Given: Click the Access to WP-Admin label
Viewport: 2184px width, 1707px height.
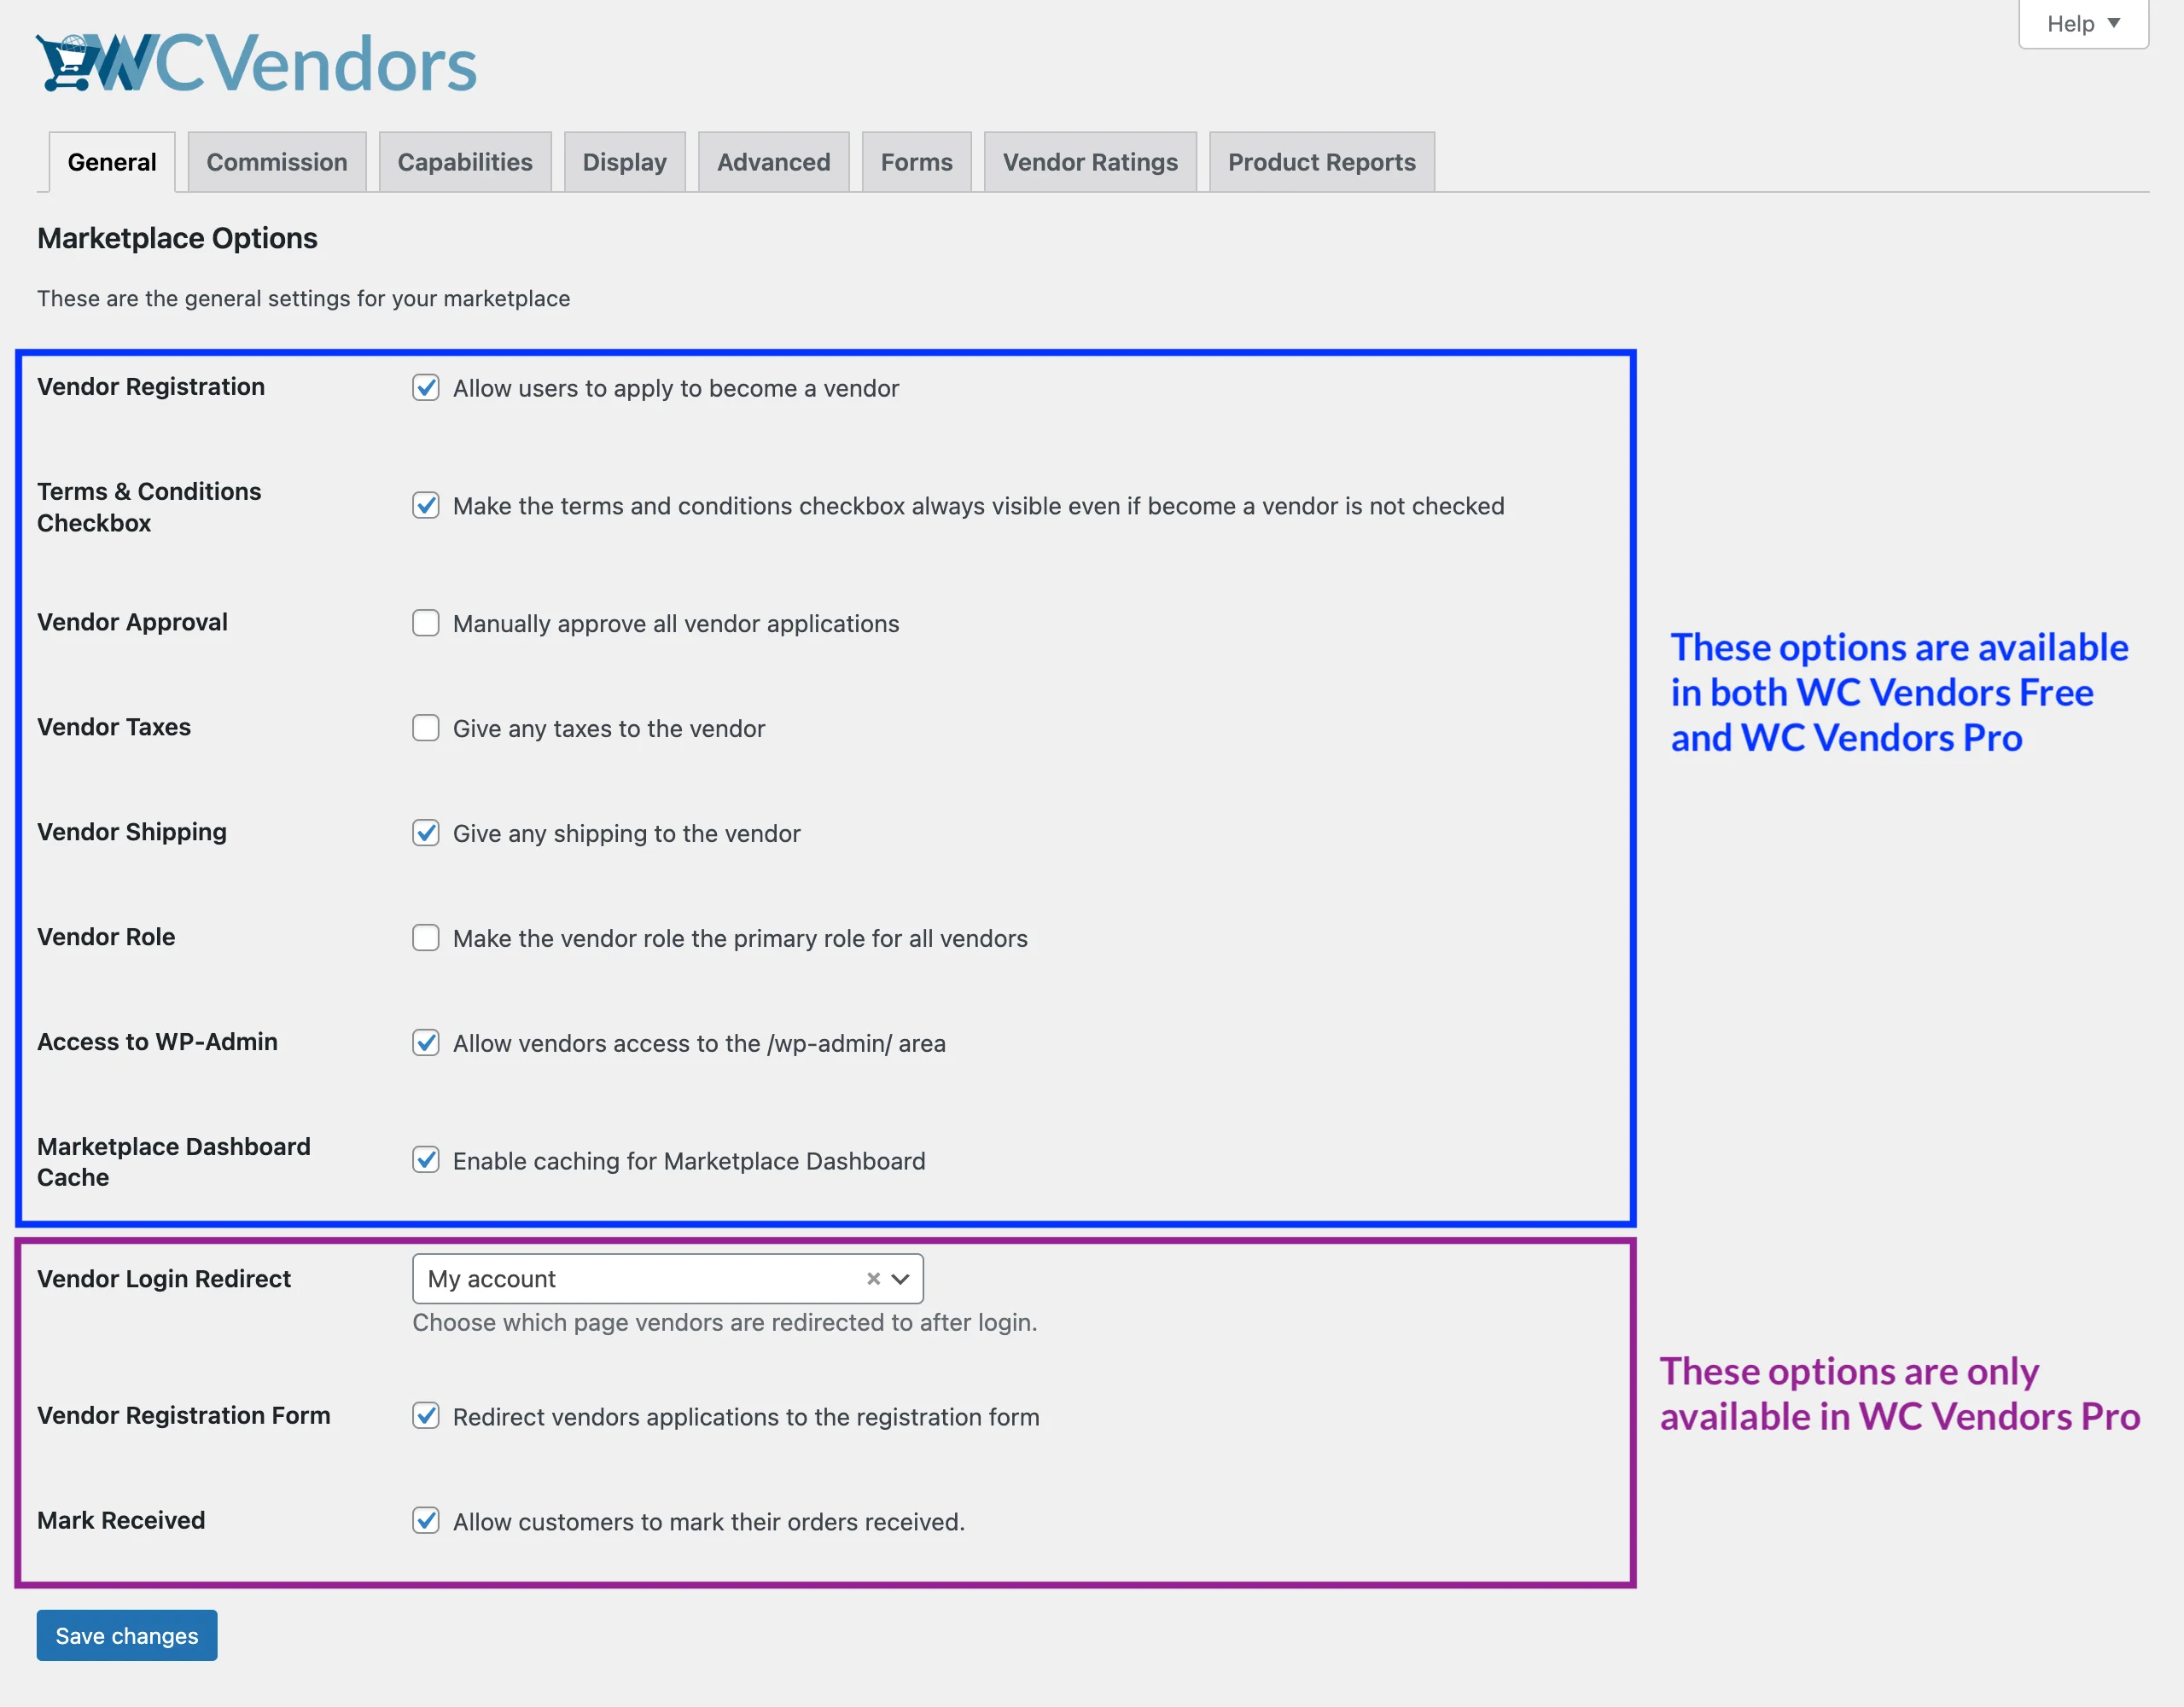Looking at the screenshot, I should point(158,1042).
